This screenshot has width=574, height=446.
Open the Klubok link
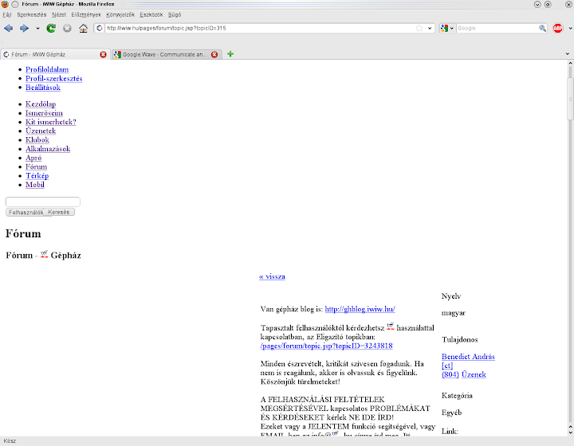(x=37, y=139)
